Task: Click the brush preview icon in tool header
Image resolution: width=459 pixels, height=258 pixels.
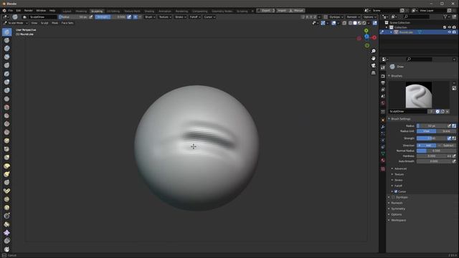Action: tap(15, 17)
